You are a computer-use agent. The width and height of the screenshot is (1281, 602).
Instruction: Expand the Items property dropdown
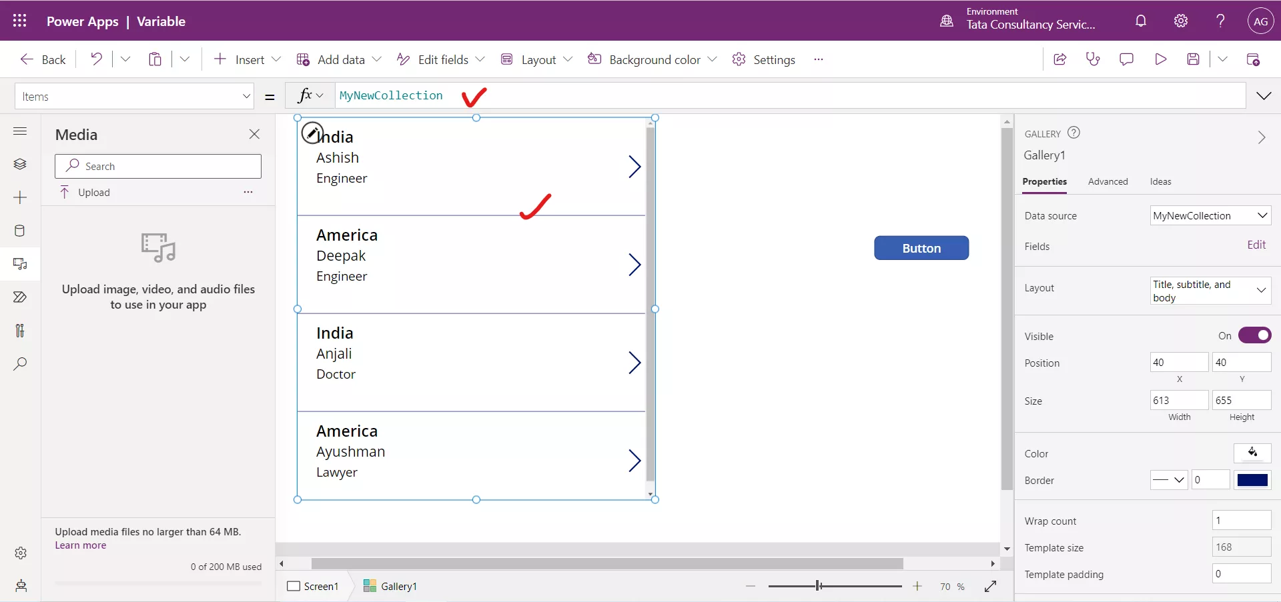coord(246,96)
